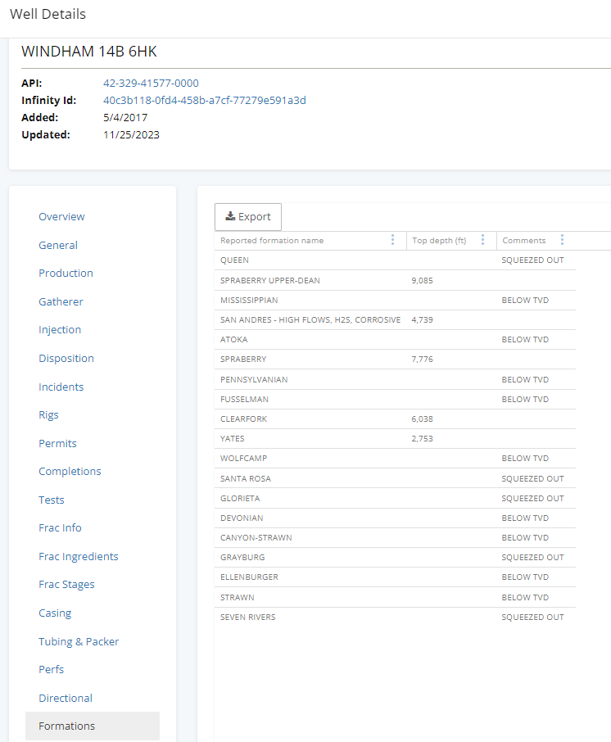The width and height of the screenshot is (611, 742).
Task: Select the SAN ANDRES high flows formation
Action: [310, 320]
